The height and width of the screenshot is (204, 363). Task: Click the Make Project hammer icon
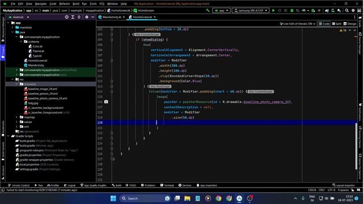208,10
